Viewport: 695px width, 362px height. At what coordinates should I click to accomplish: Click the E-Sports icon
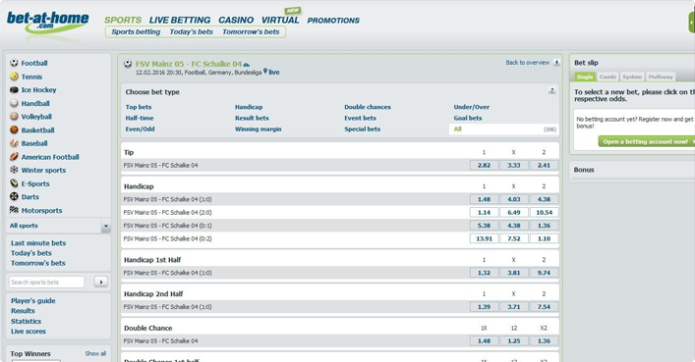click(14, 183)
